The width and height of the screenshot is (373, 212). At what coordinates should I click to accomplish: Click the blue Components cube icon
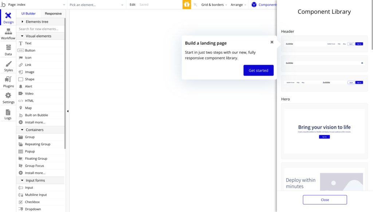pyautogui.click(x=254, y=4)
